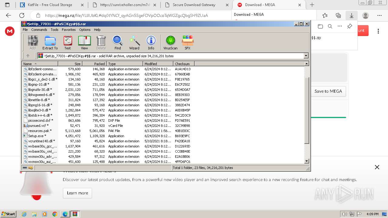Image resolution: width=388 pixels, height=218 pixels.
Task: Sort the file list by Packed column
Action: (x=94, y=64)
